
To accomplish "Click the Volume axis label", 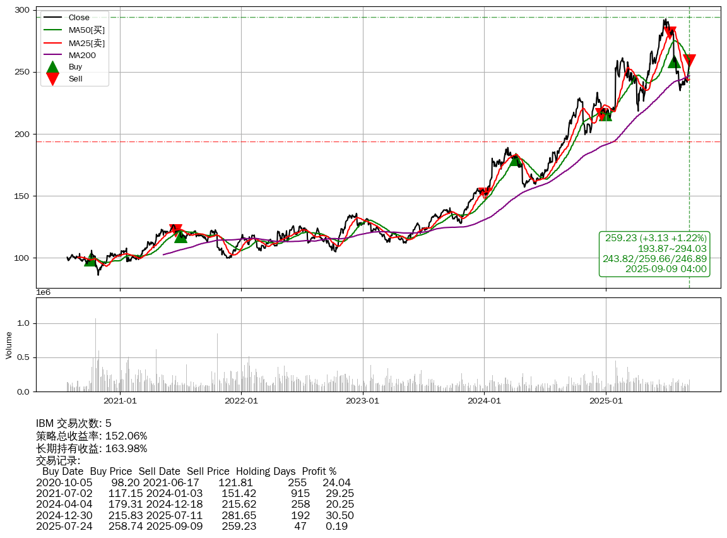I will pos(9,345).
